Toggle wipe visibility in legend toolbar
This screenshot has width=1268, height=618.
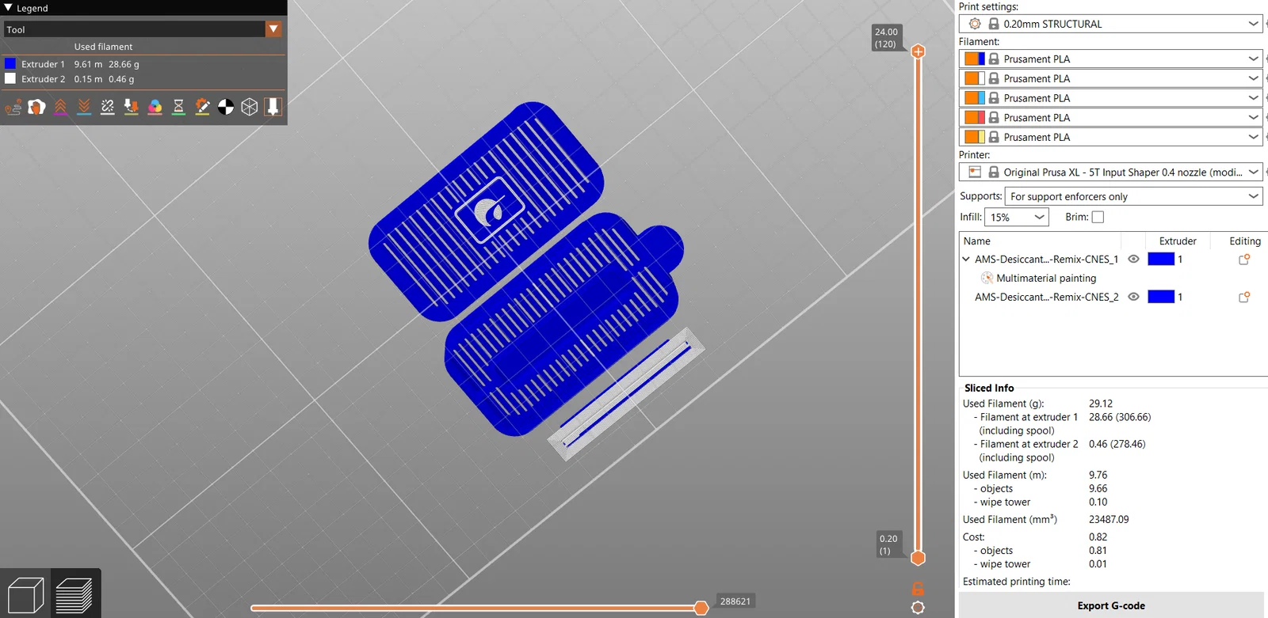pos(36,107)
